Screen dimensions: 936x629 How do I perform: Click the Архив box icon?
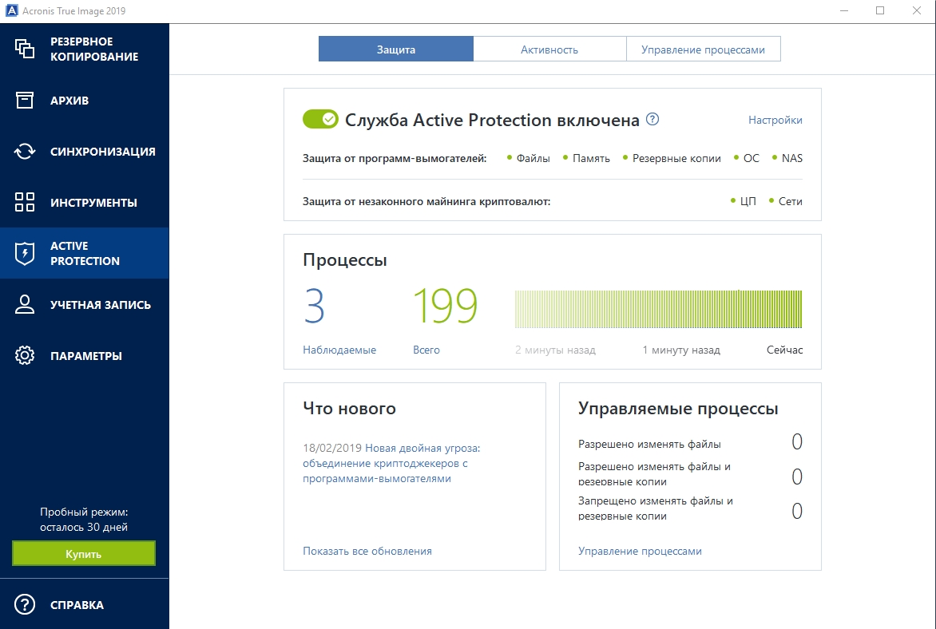tap(25, 101)
